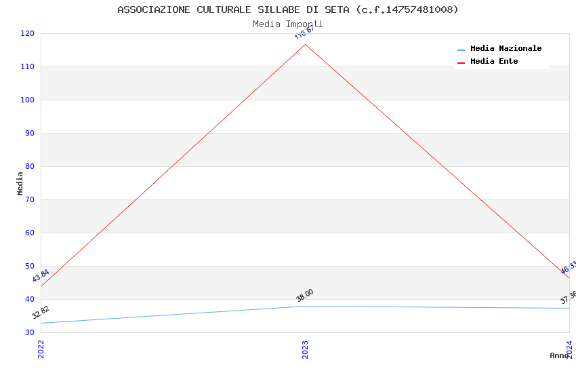The height and width of the screenshot is (373, 576).
Task: Click the red line's 2023 peak point
Action: click(305, 45)
